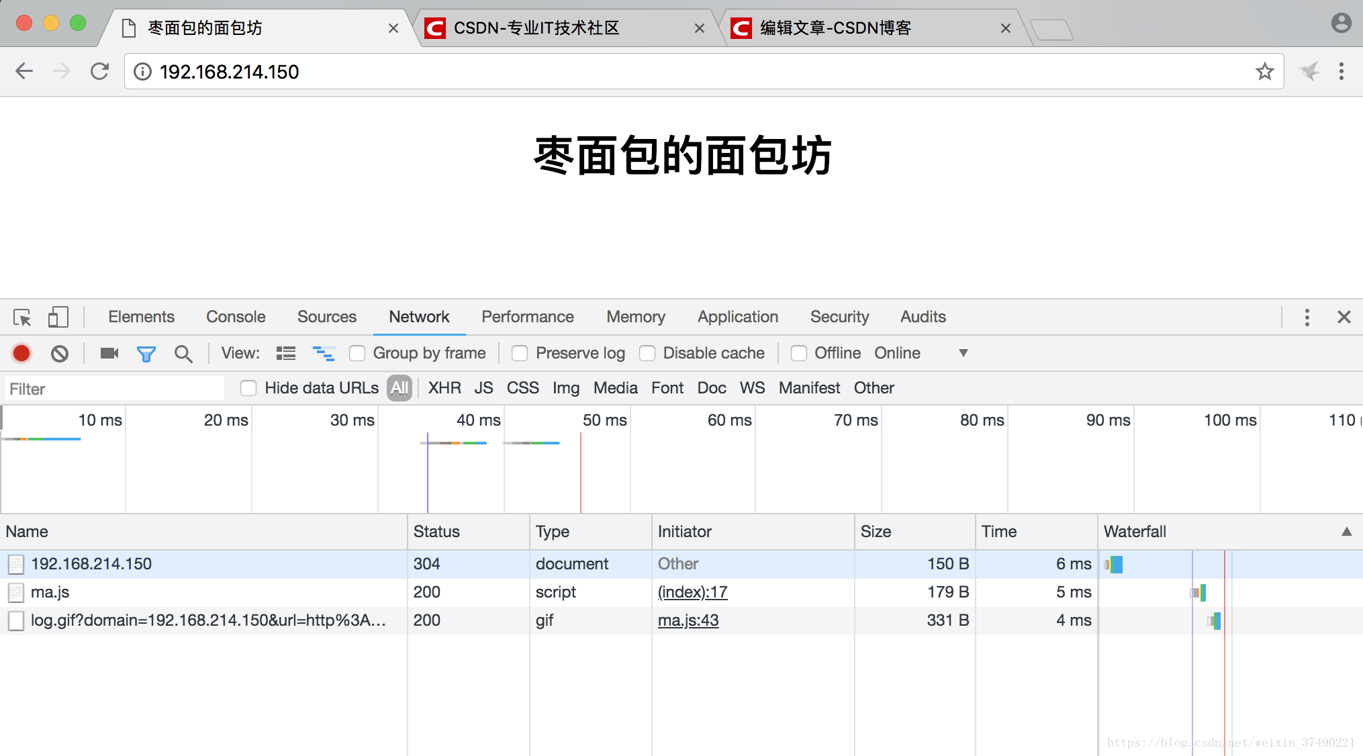The height and width of the screenshot is (756, 1363).
Task: Open network search magnifier
Action: coord(183,353)
